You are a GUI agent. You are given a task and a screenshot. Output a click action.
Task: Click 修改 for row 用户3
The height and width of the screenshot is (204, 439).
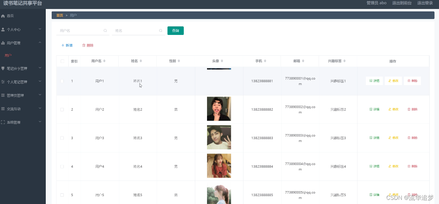pyautogui.click(x=393, y=138)
